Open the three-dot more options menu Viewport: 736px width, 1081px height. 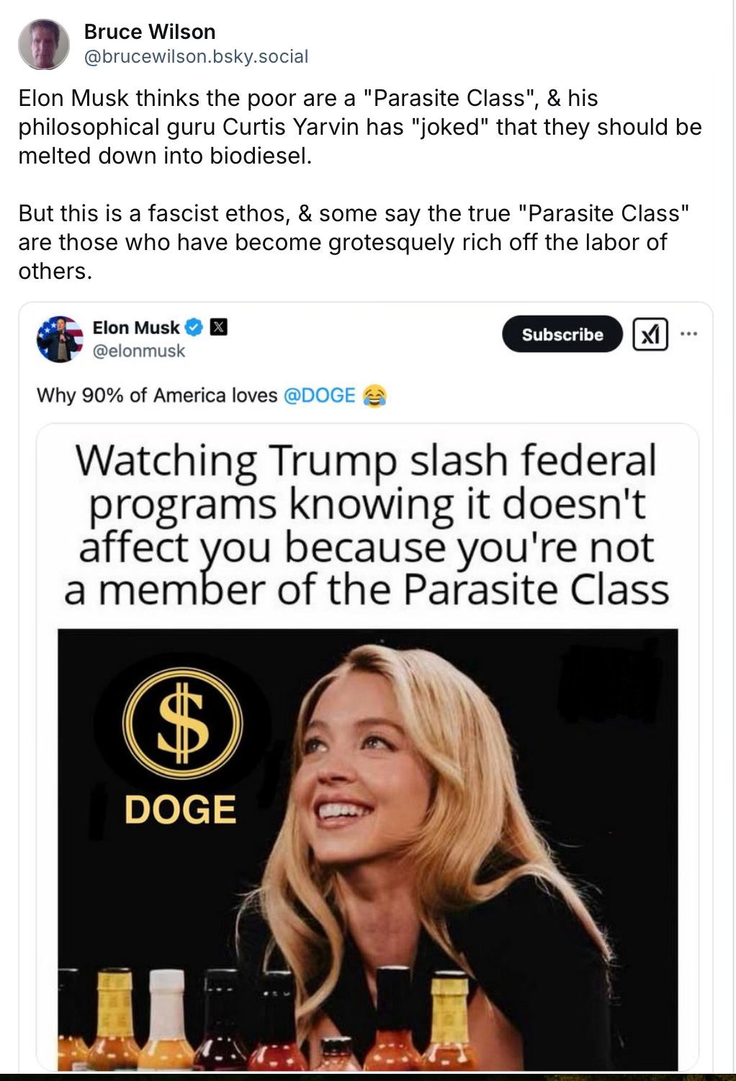[x=688, y=334]
